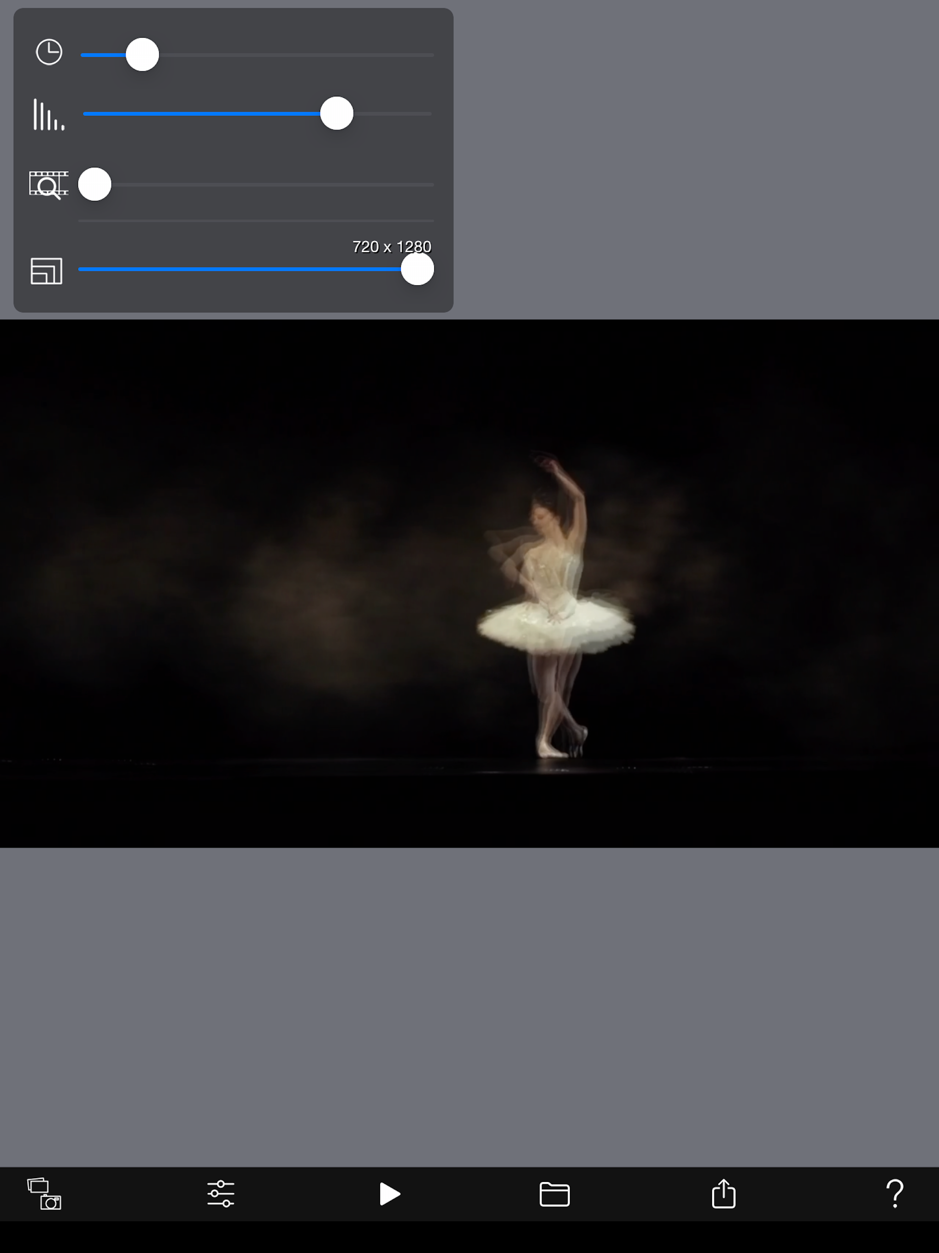Click the fading bars slider knob
The width and height of the screenshot is (939, 1253).
tap(337, 113)
